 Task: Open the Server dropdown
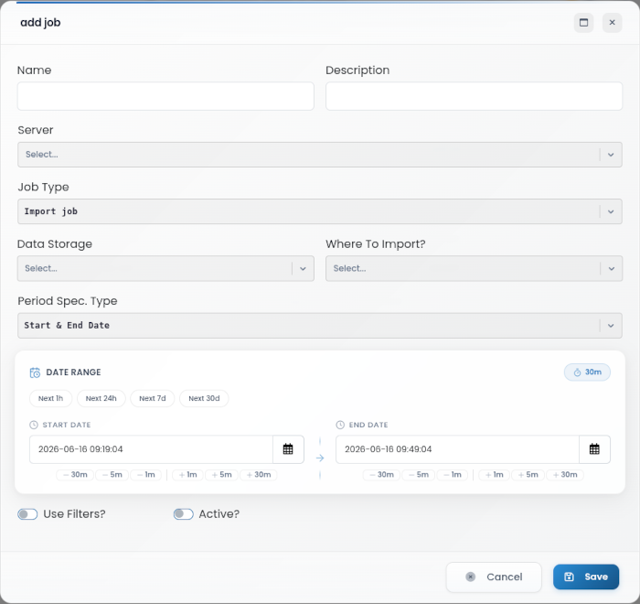click(320, 155)
